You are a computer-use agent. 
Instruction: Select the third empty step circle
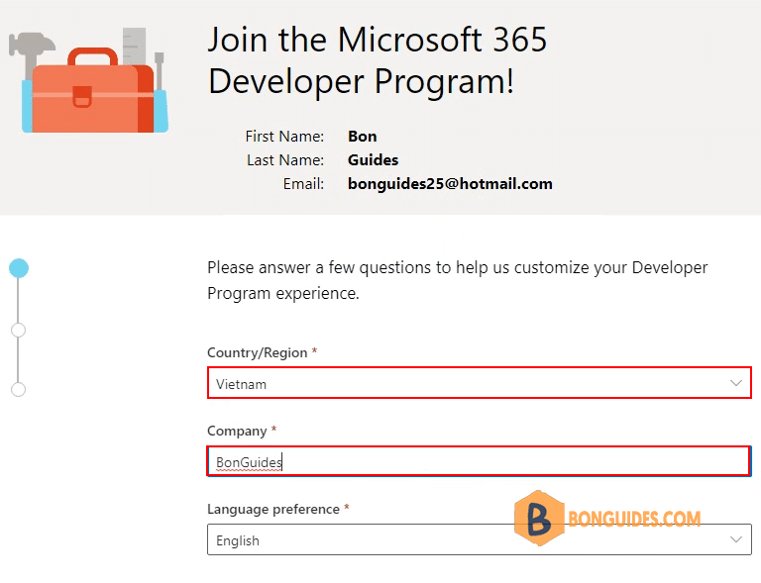click(x=19, y=389)
